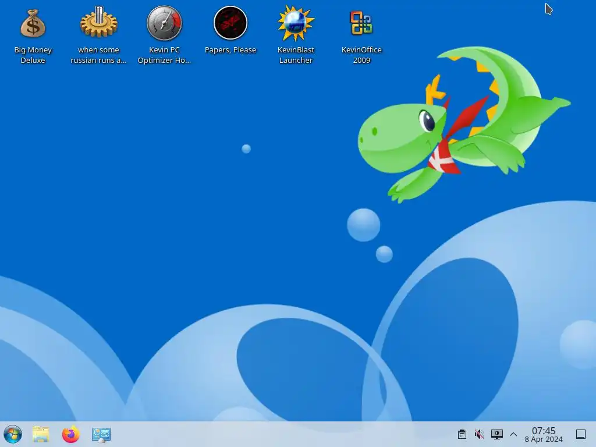The image size is (596, 447).
Task: Select the 'when some russian runs a...' gear icon
Action: pos(98,23)
